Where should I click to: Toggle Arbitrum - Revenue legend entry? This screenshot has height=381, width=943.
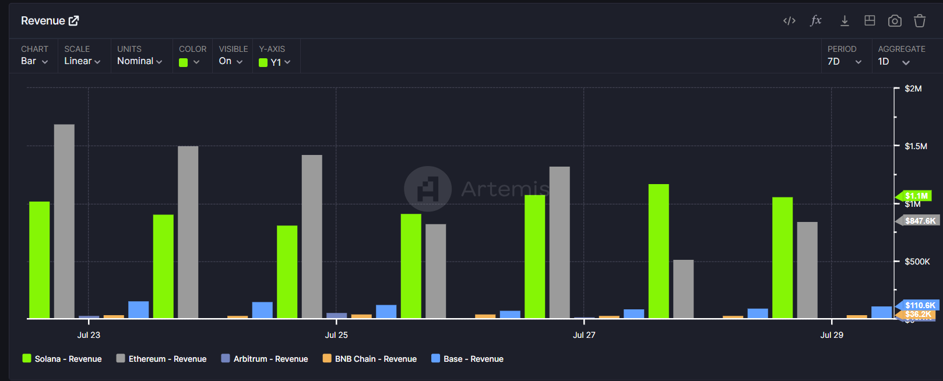click(265, 359)
